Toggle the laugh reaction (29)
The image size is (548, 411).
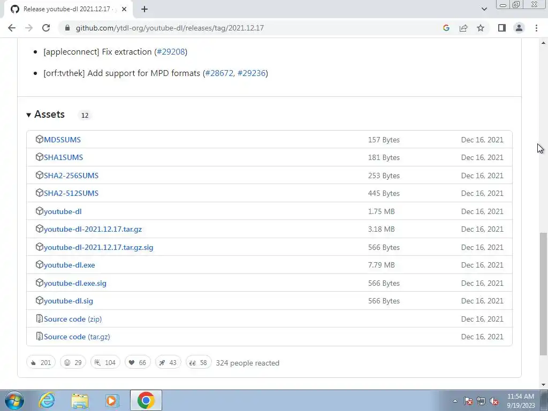click(73, 362)
